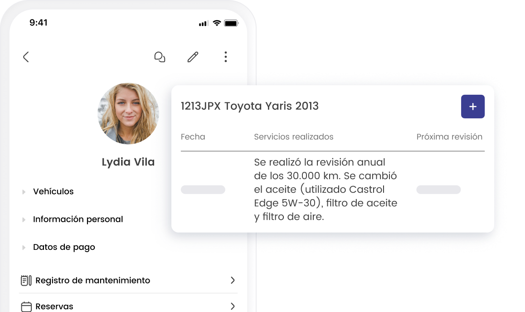Click the Fecha column header
This screenshot has height=312, width=525.
[x=193, y=136]
